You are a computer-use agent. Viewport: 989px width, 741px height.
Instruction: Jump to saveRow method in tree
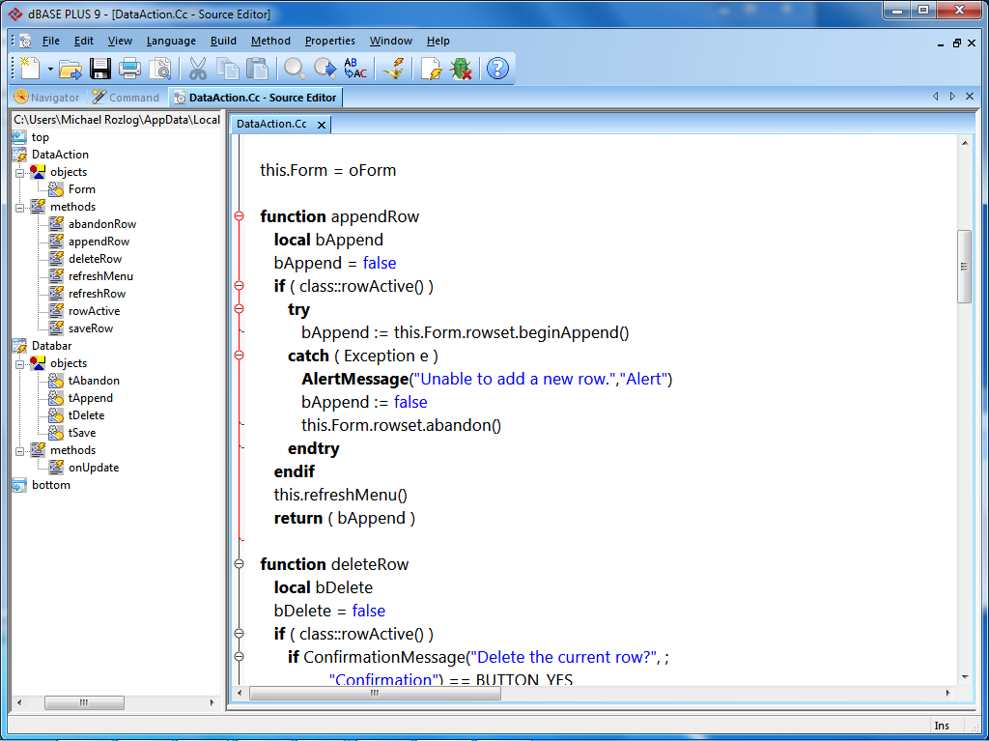(x=91, y=328)
